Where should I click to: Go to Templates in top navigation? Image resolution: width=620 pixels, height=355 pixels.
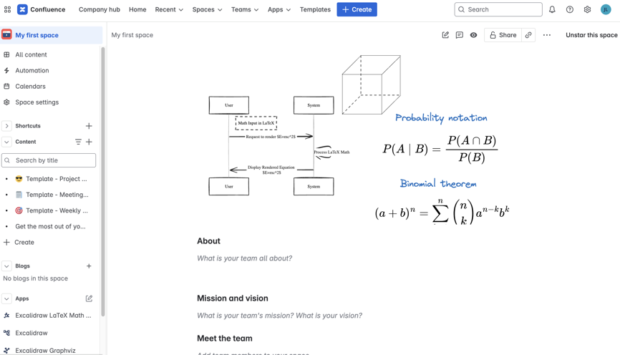click(x=315, y=9)
